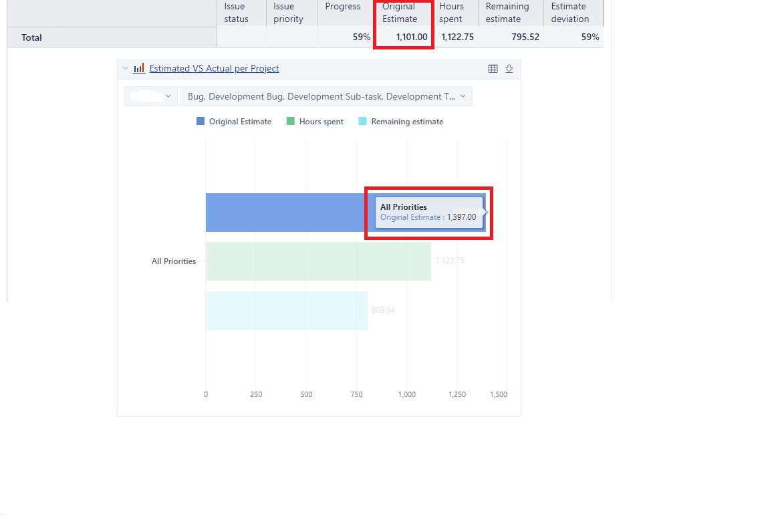Viewport: 770px width, 530px height.
Task: Select the Issue priority column header
Action: coord(291,13)
